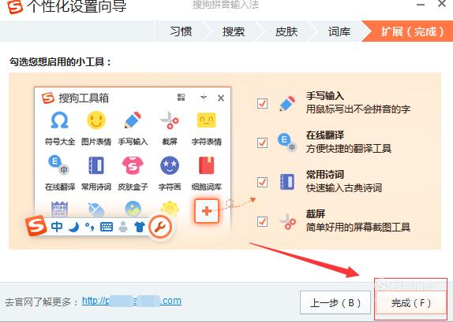Click the 用鼠标写出不会拼音的字 description
453x322 pixels.
pyautogui.click(x=358, y=109)
